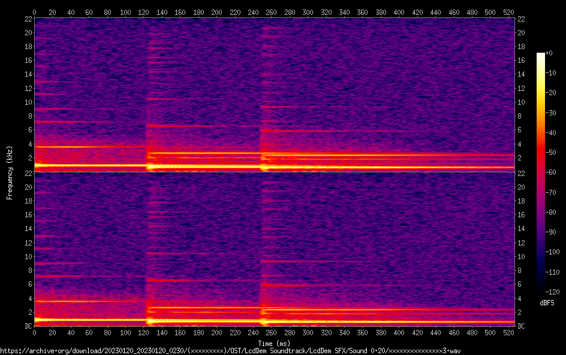Click the DC label on the left axis
The image size is (566, 355).
28,326
